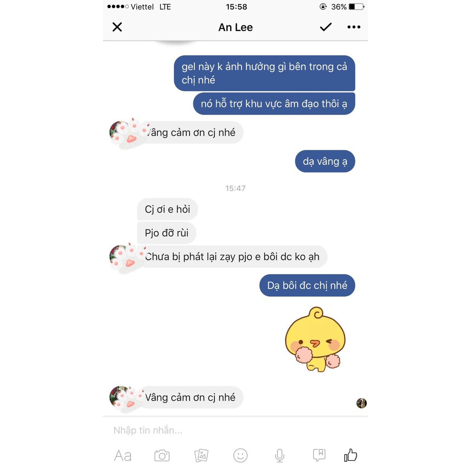Tap the 'Pjo đỡ rùi' message
The width and height of the screenshot is (471, 471).
167,233
